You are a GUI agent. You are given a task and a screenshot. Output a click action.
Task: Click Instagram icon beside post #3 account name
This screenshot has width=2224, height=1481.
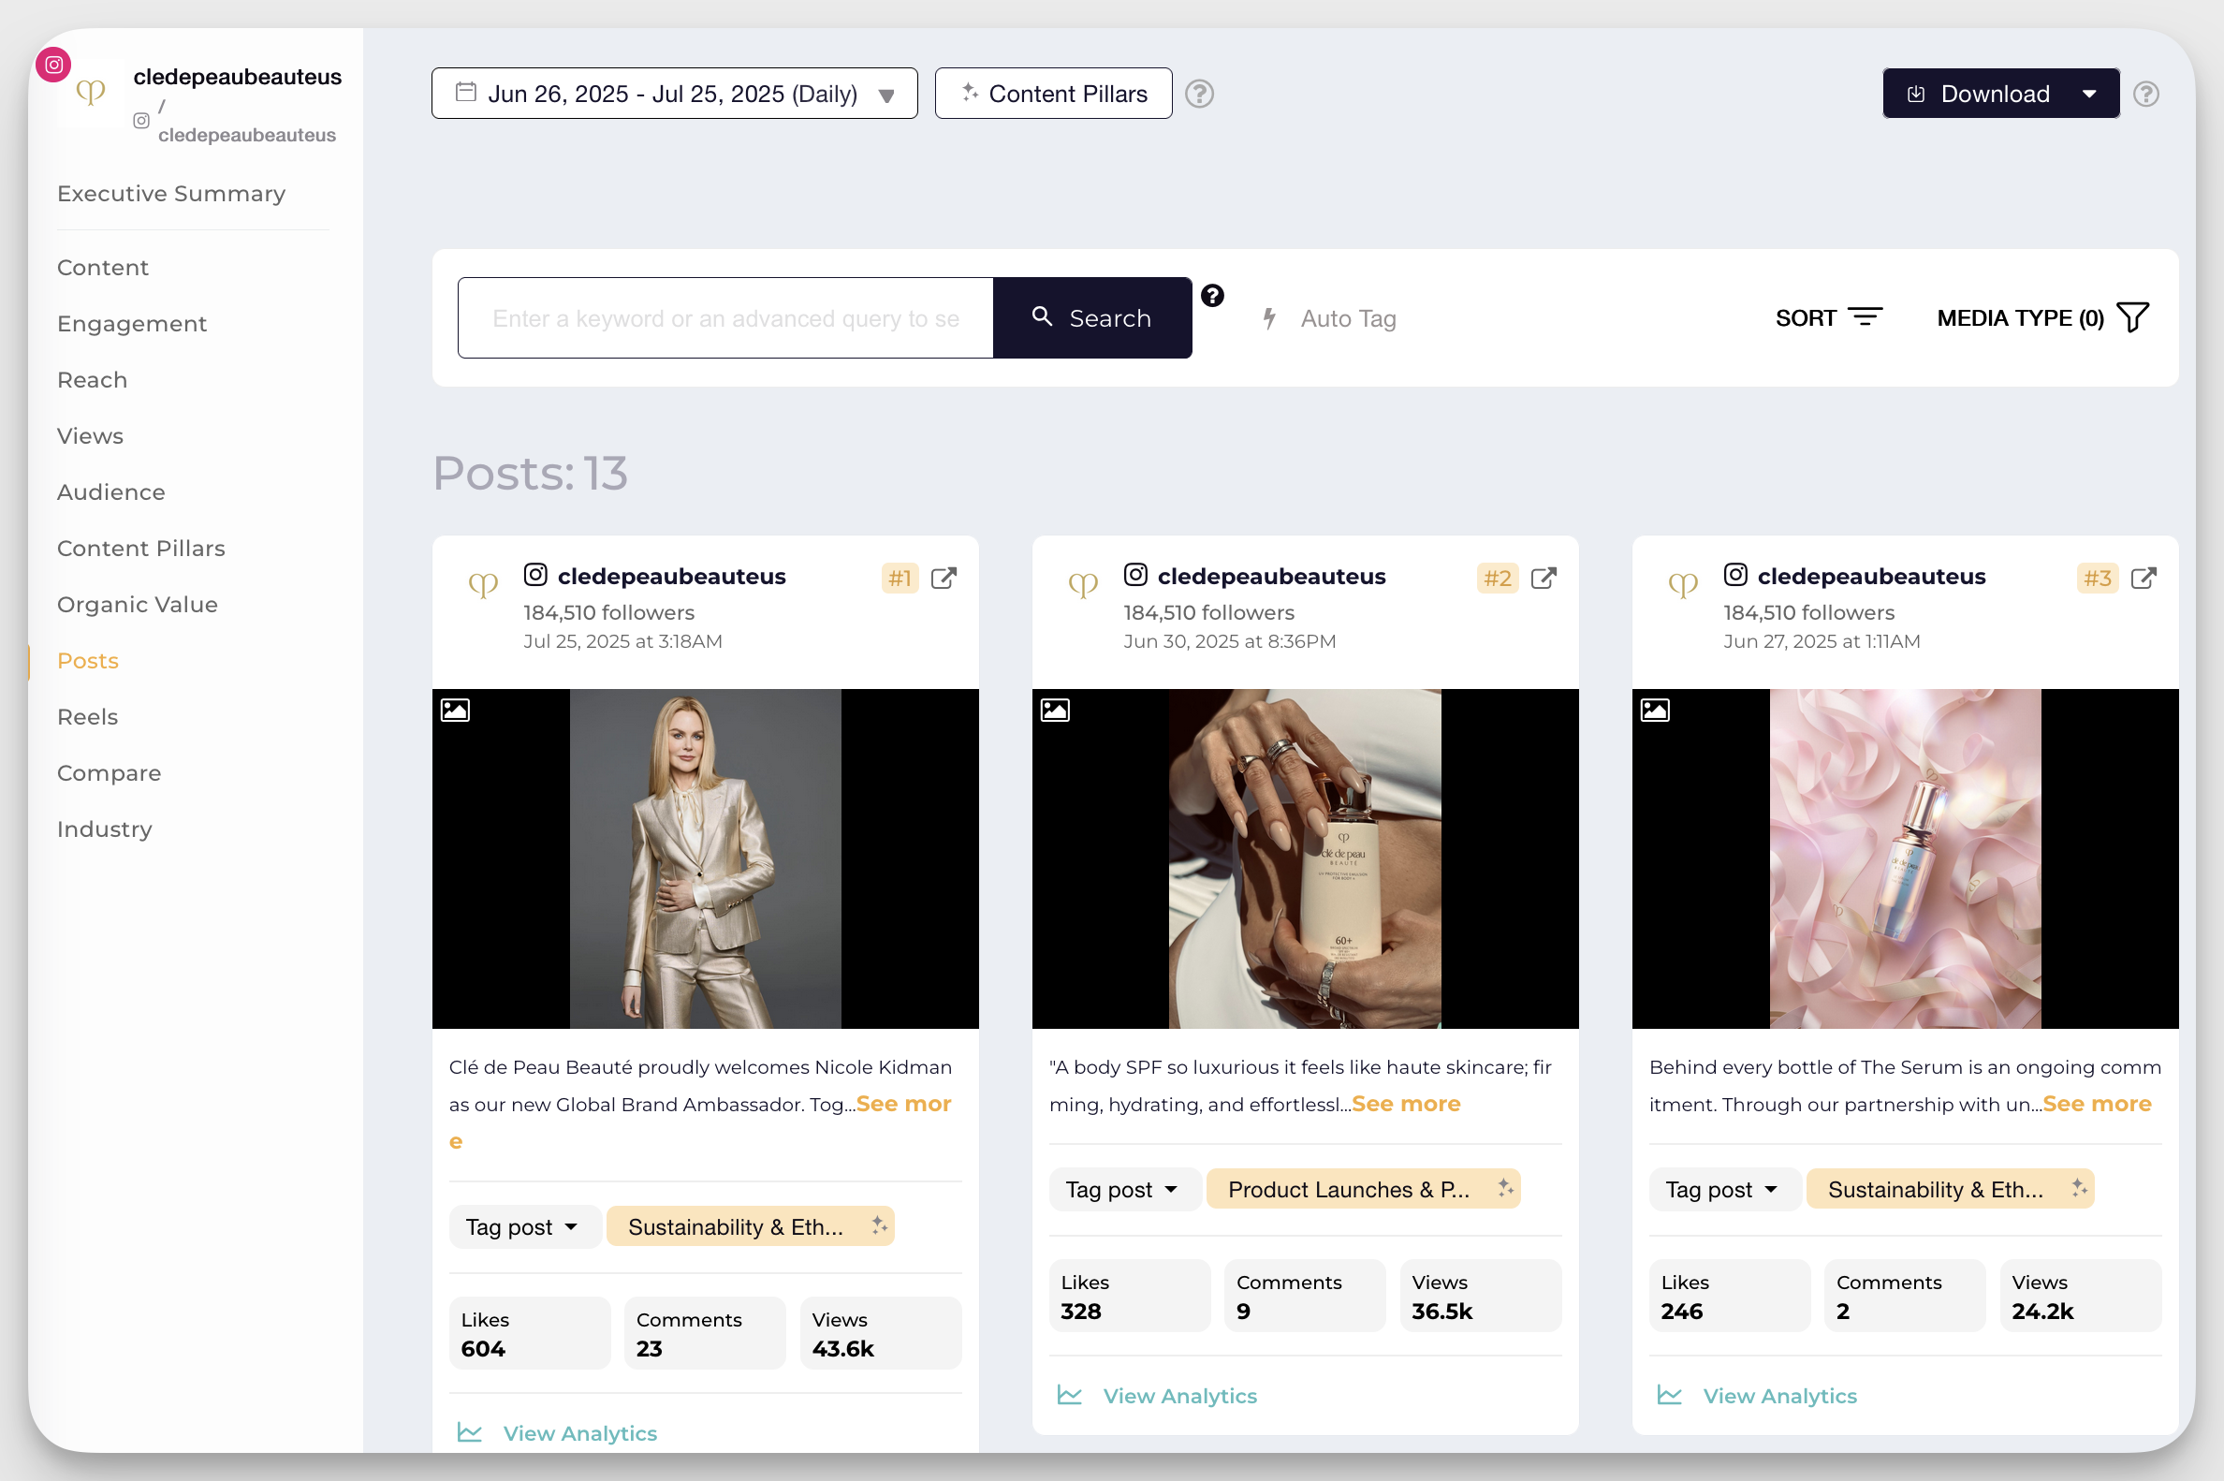tap(1734, 574)
